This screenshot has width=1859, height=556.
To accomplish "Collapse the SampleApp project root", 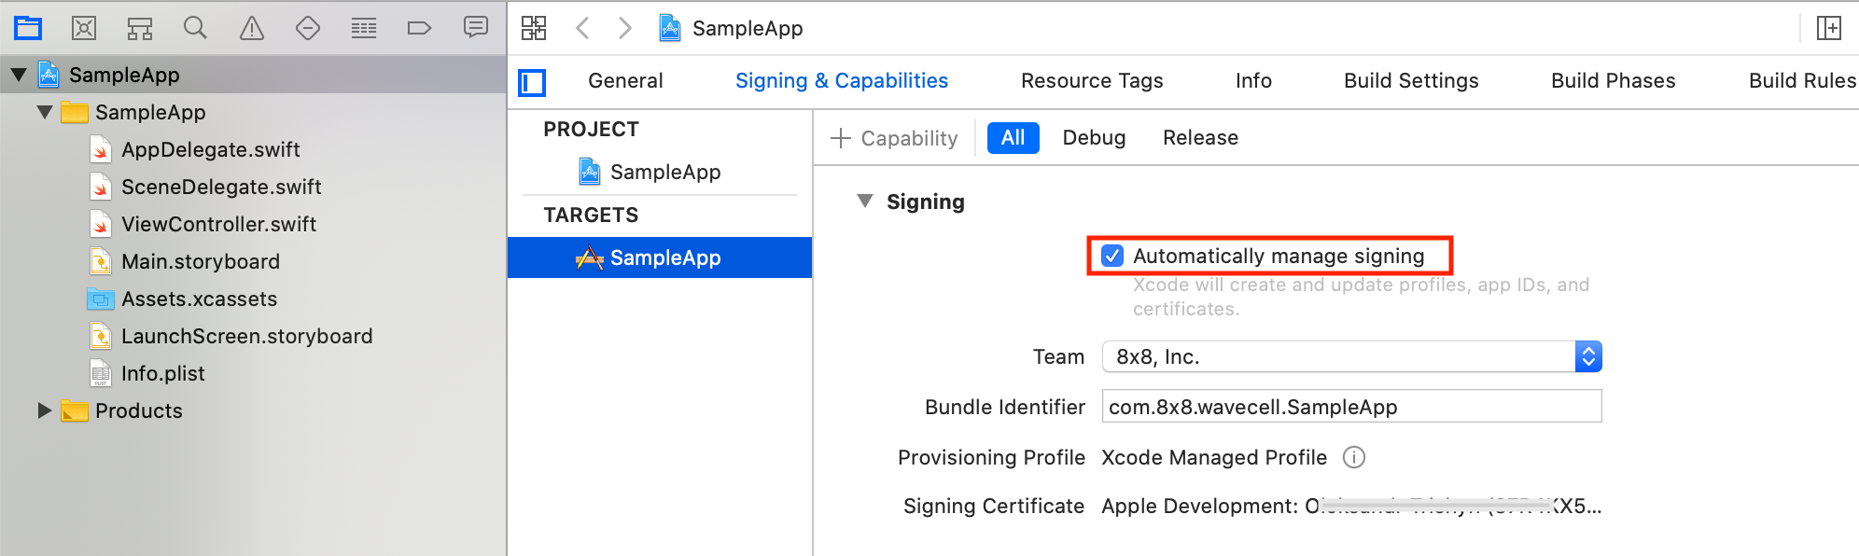I will coord(19,75).
